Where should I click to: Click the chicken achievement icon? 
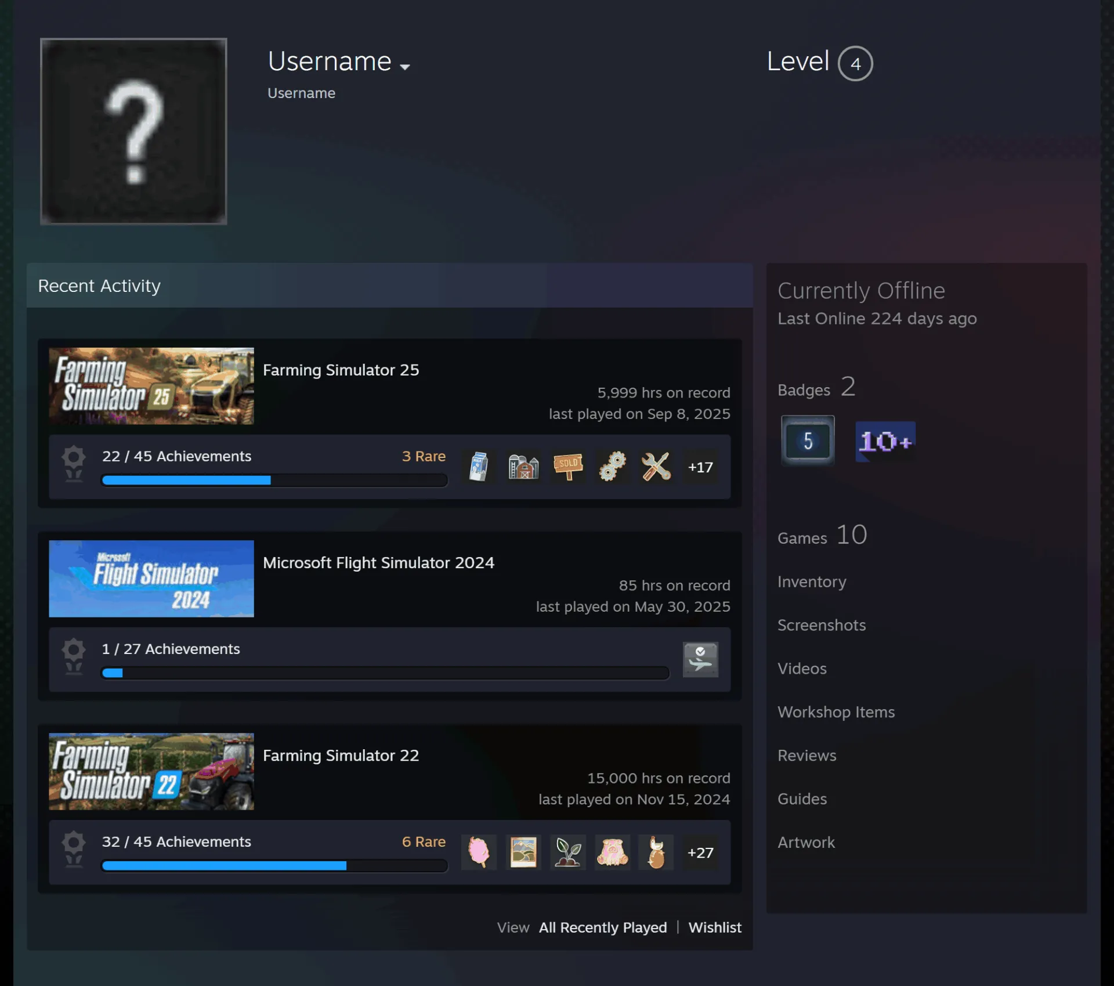coord(656,852)
